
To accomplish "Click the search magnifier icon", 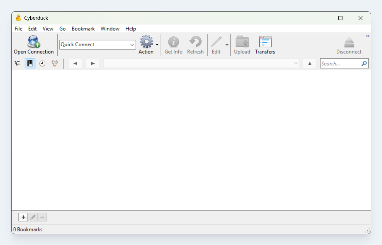I will coord(364,64).
